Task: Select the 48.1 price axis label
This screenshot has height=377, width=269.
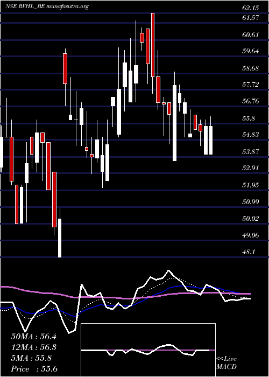Action: click(249, 252)
